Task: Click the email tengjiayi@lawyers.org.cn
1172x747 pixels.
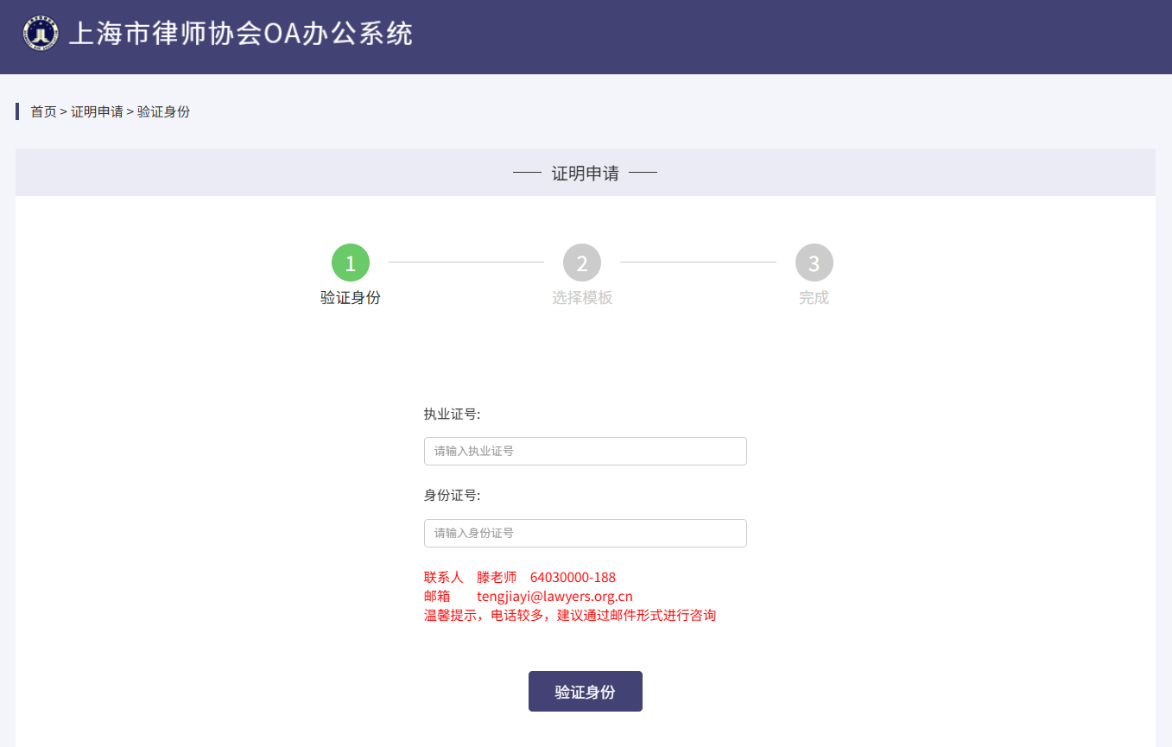Action: [x=554, y=596]
